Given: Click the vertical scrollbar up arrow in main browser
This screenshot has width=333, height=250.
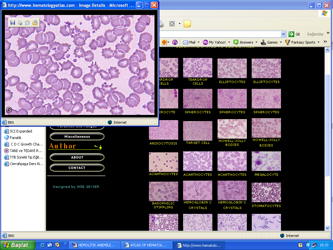Looking at the screenshot, I should [327, 50].
